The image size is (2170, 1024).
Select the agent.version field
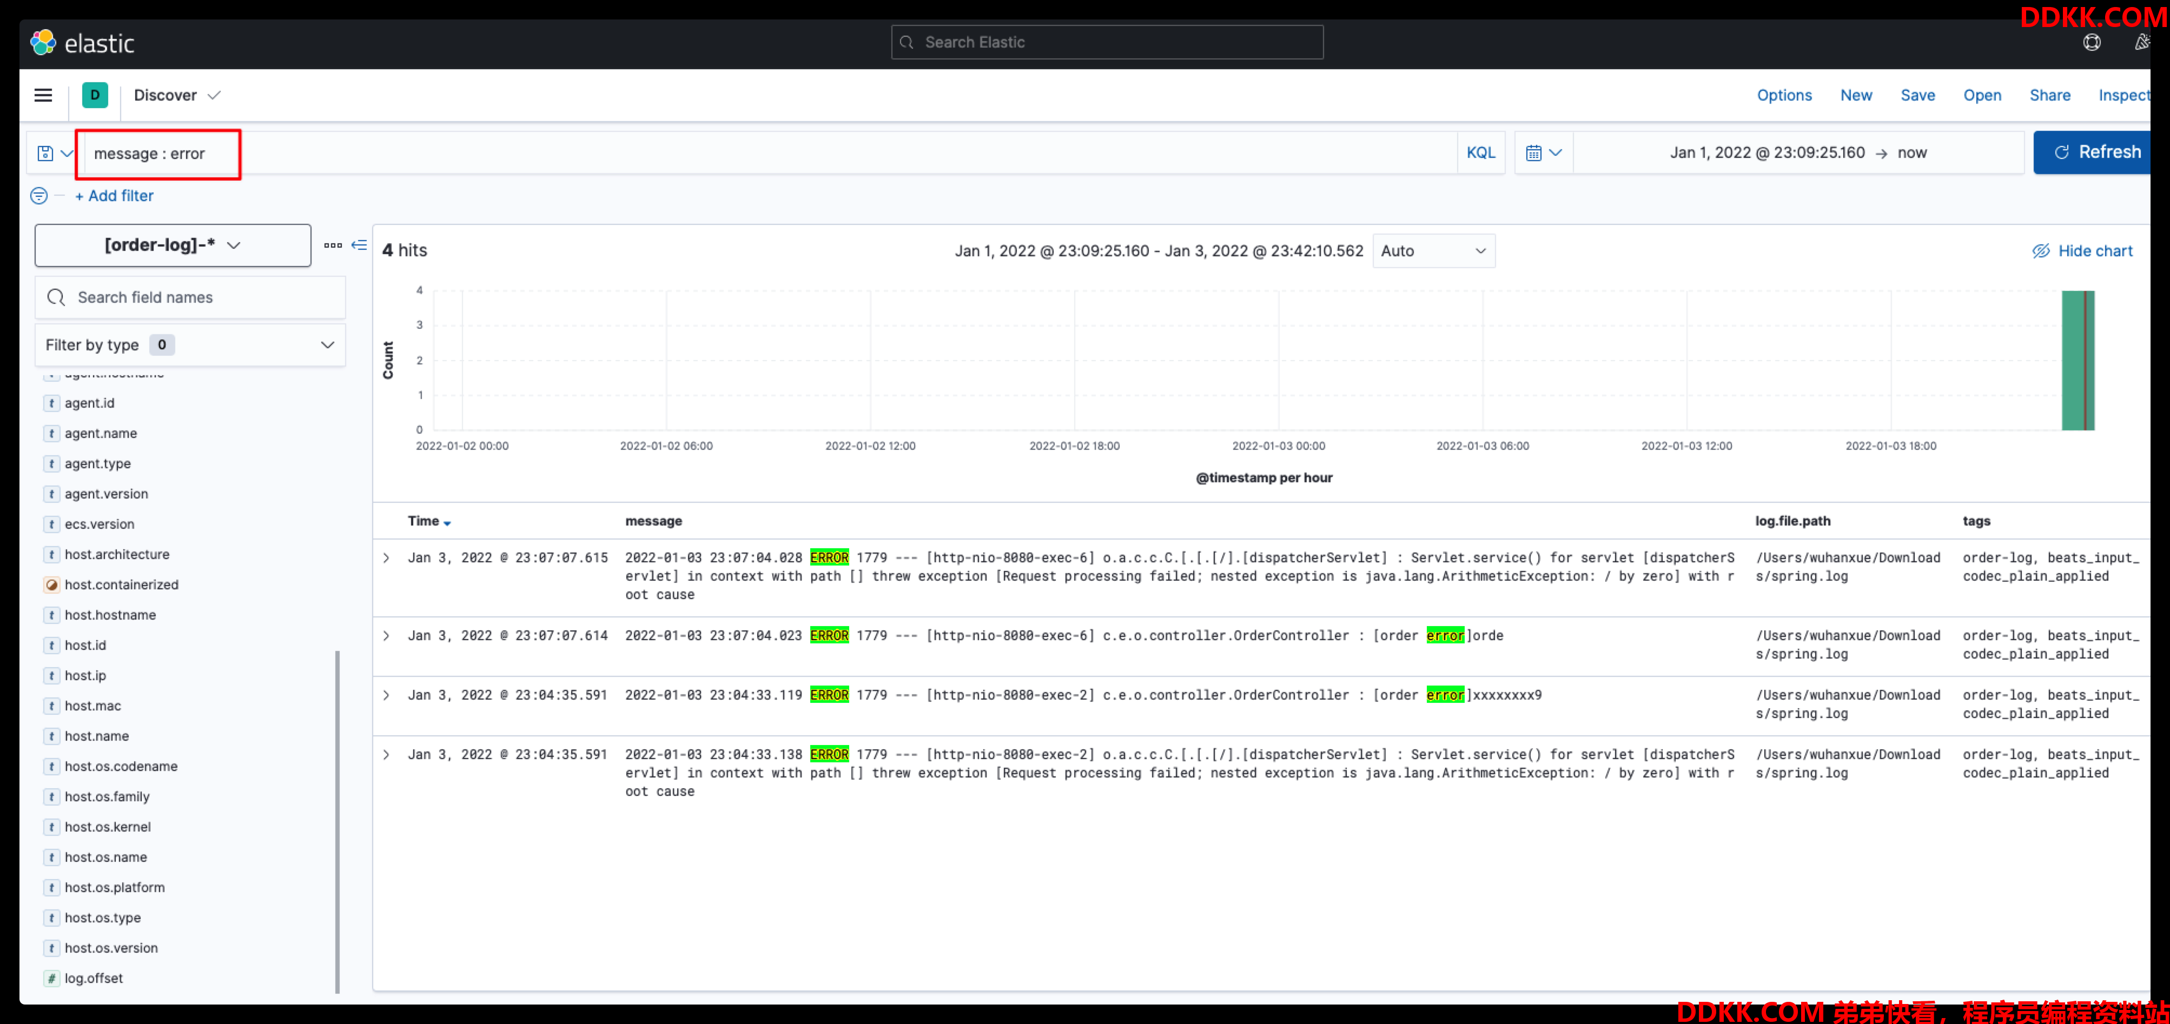(x=106, y=494)
